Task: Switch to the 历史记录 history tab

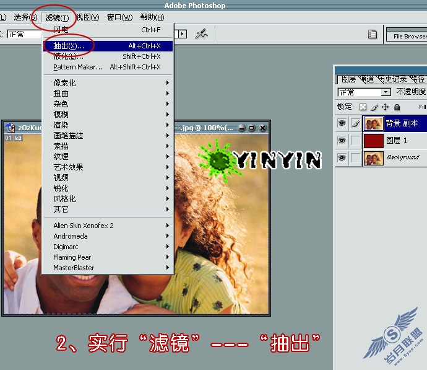Action: (392, 79)
